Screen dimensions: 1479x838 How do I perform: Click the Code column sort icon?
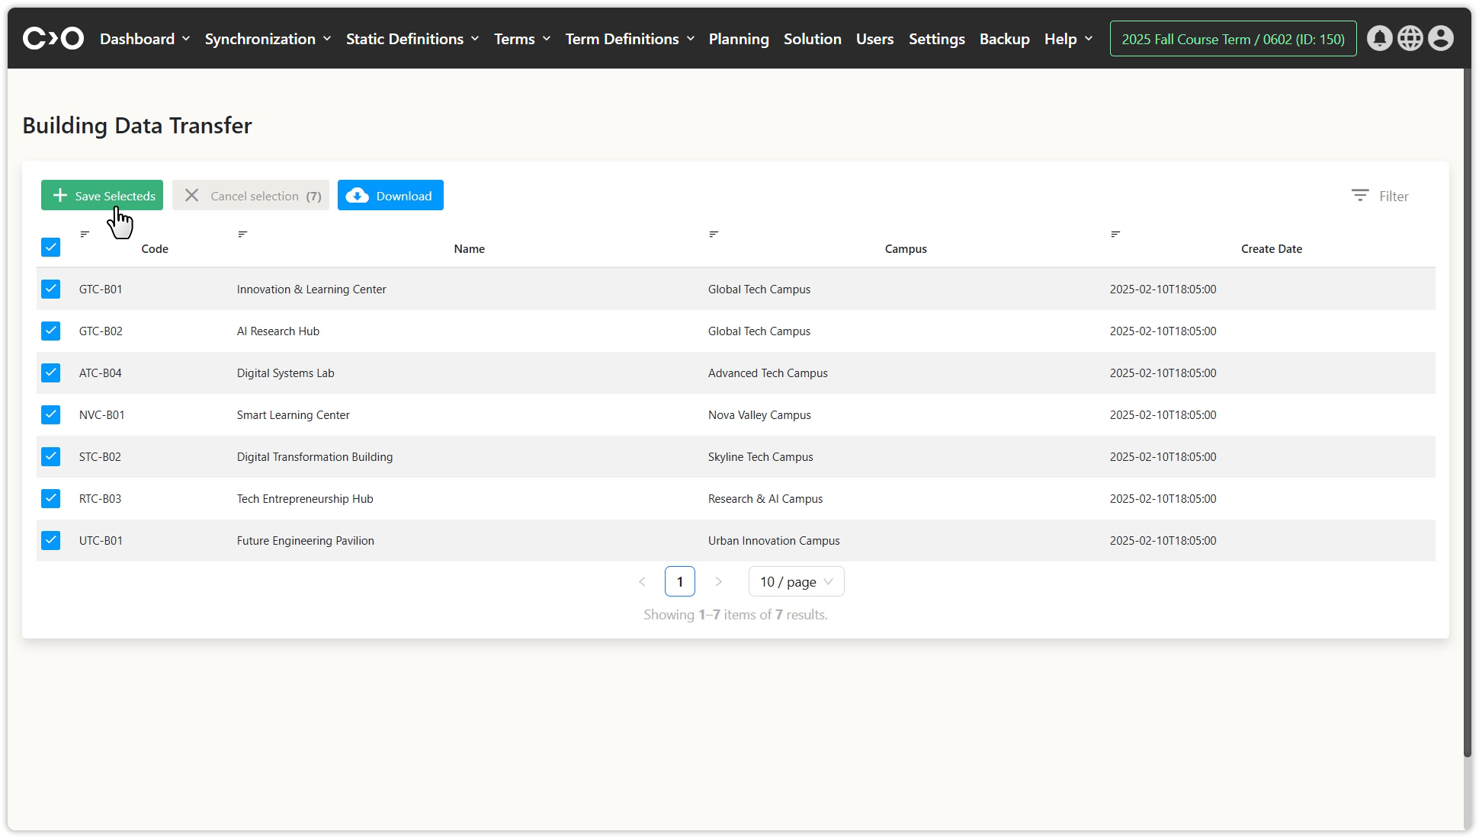click(x=85, y=234)
